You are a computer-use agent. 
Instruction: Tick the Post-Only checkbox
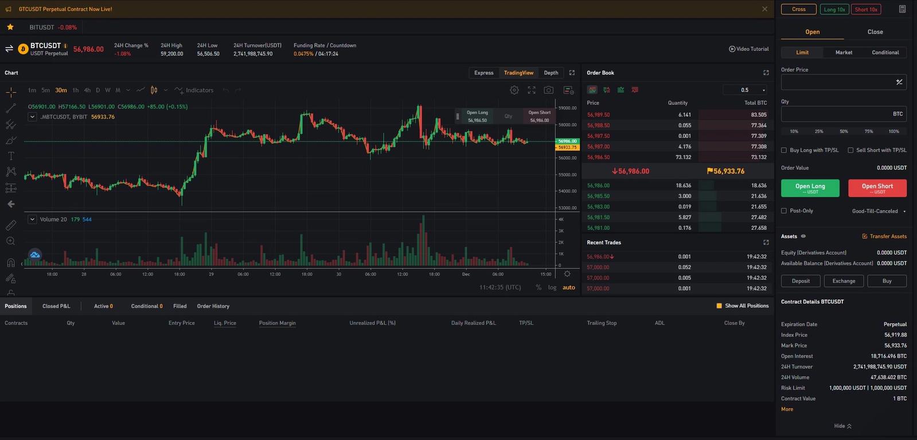(x=784, y=211)
